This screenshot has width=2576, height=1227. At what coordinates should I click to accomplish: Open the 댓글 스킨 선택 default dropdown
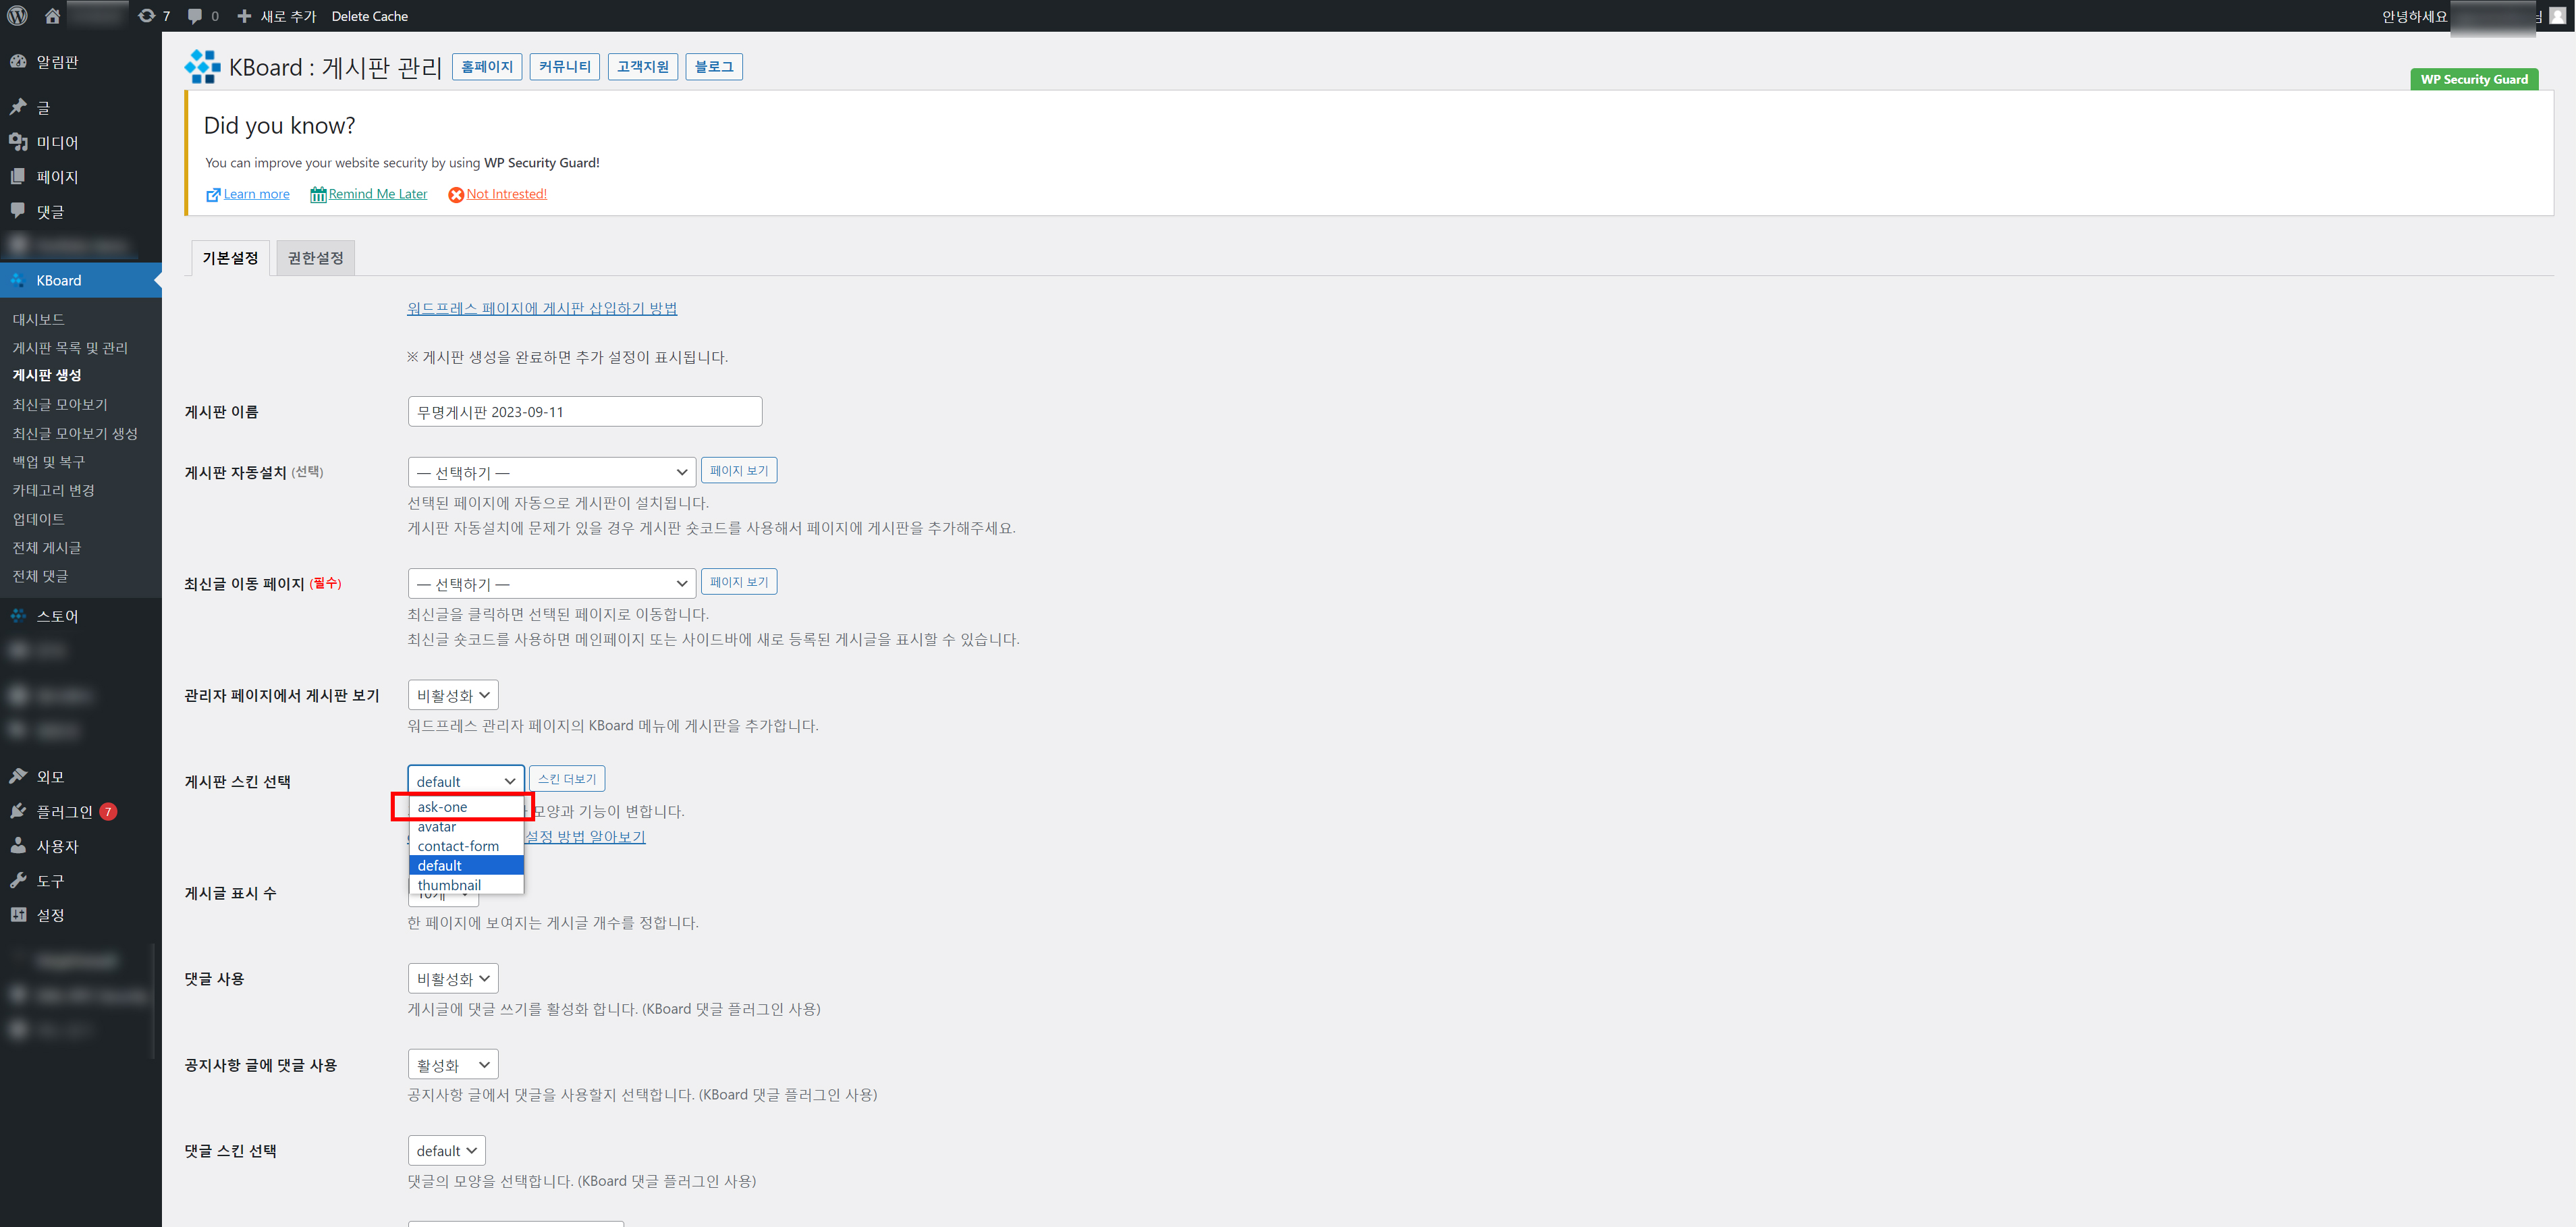[x=447, y=1151]
